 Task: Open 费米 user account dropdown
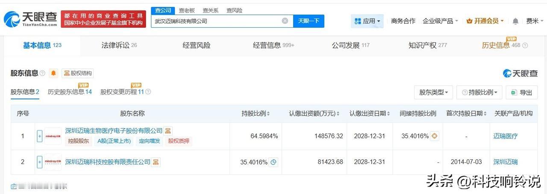point(535,21)
